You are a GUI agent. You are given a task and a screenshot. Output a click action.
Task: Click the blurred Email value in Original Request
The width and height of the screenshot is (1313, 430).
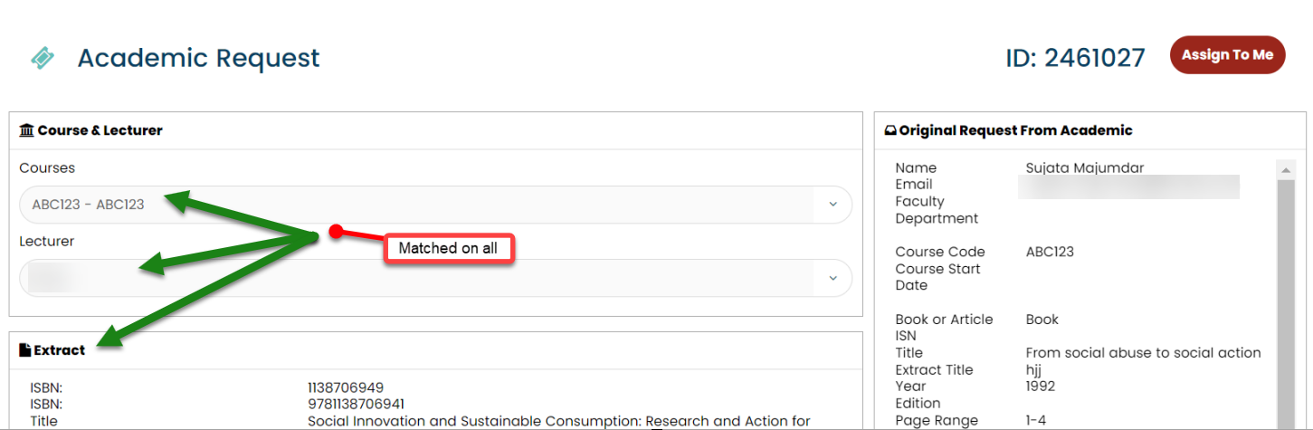pyautogui.click(x=1127, y=186)
